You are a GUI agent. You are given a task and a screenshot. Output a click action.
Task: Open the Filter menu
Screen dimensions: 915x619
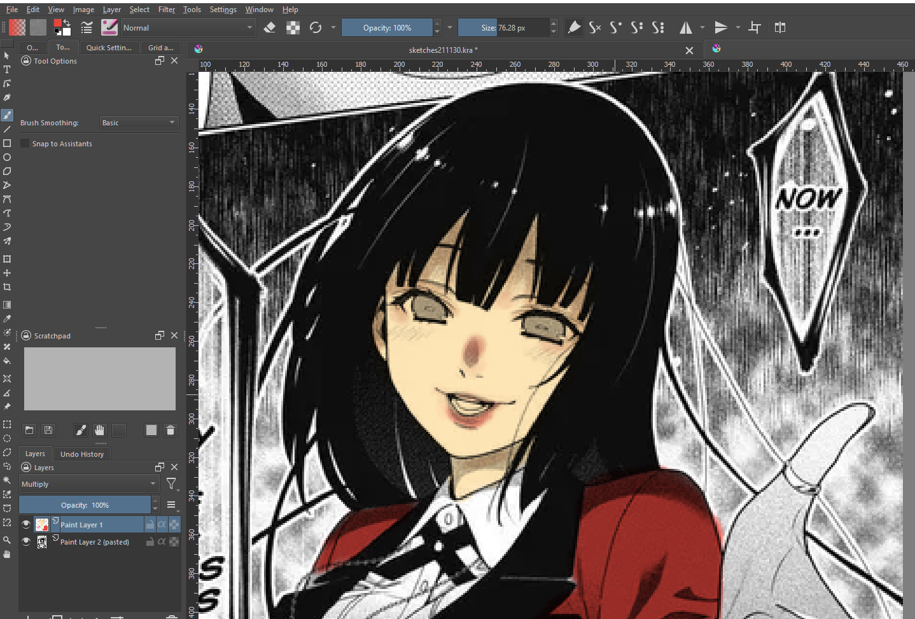click(167, 10)
